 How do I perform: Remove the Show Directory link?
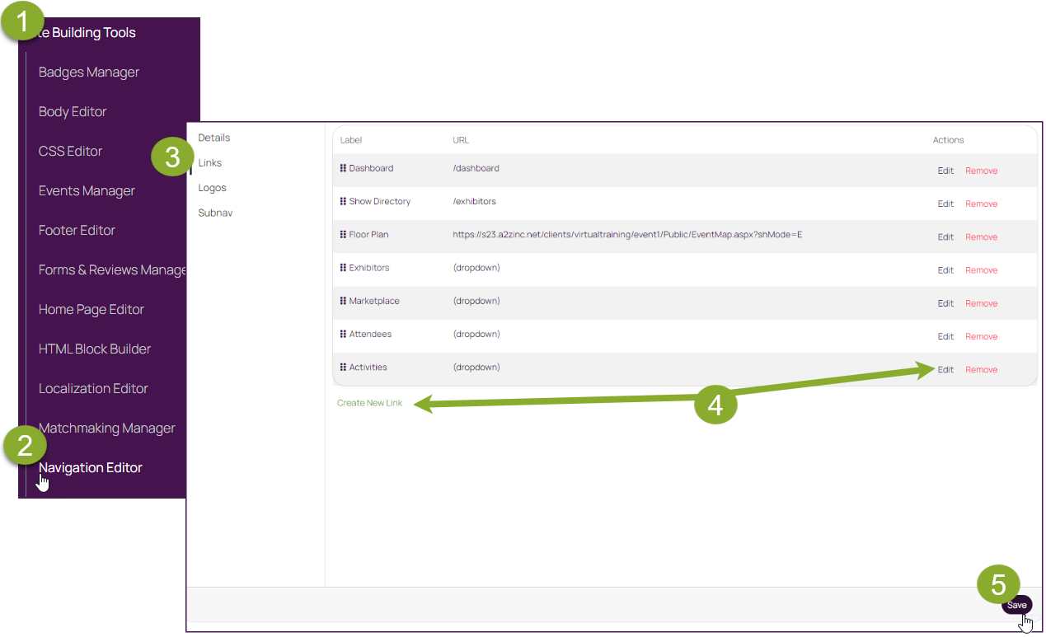point(981,204)
